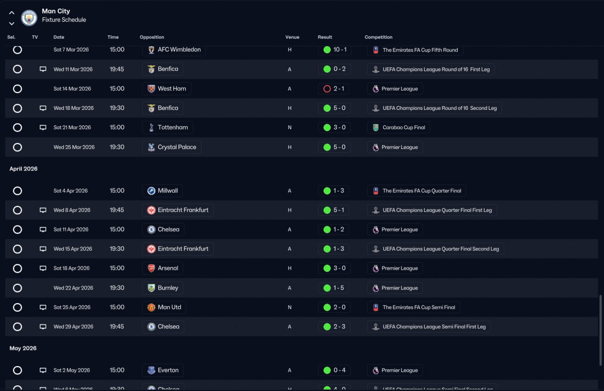This screenshot has height=391, width=604.
Task: Open Crystal Palace opposition team
Action: tap(172, 147)
